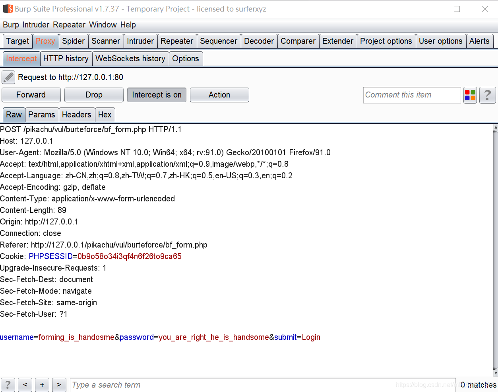Switch to the Hex request view

(x=105, y=115)
